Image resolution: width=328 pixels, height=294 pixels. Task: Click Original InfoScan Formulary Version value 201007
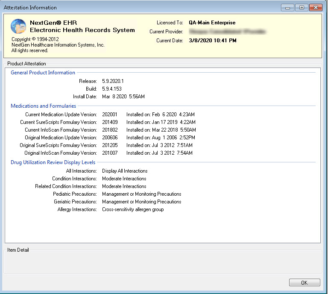(x=110, y=153)
